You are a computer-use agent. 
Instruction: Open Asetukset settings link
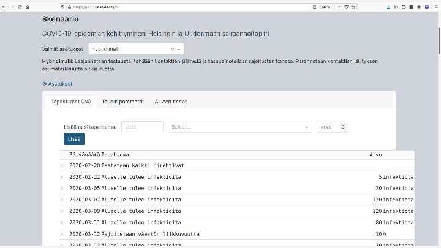click(58, 84)
